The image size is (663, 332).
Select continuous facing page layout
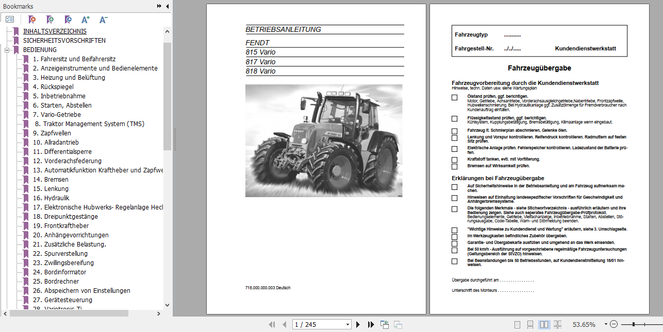click(x=557, y=324)
